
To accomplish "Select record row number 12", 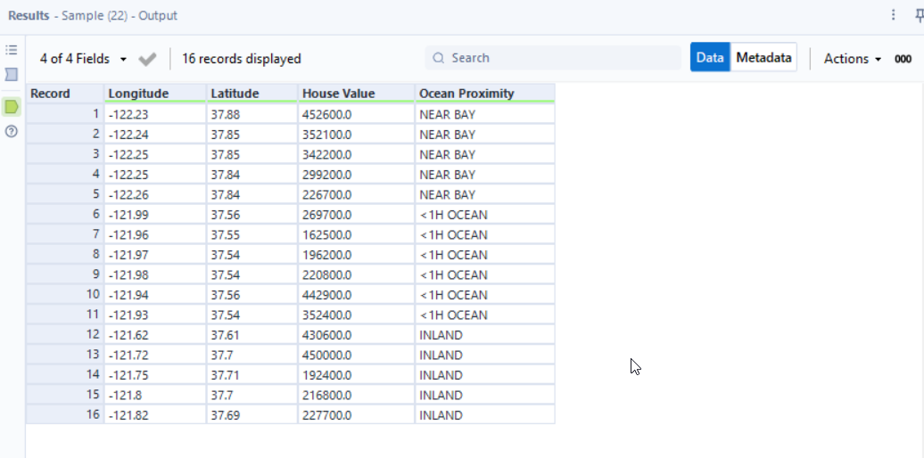I will click(64, 335).
